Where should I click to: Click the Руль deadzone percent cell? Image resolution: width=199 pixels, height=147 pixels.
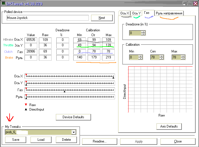click(x=63, y=58)
